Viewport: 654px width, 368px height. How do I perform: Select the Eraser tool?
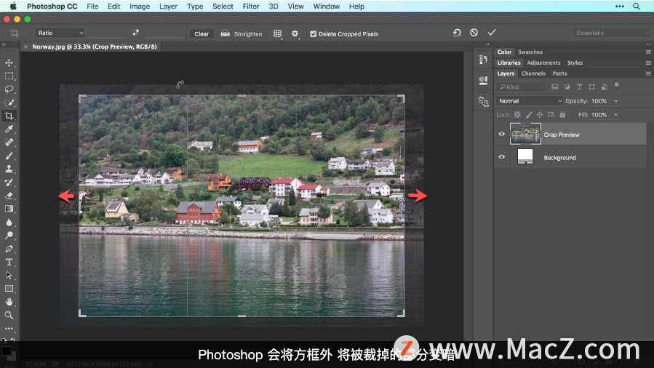click(x=9, y=196)
